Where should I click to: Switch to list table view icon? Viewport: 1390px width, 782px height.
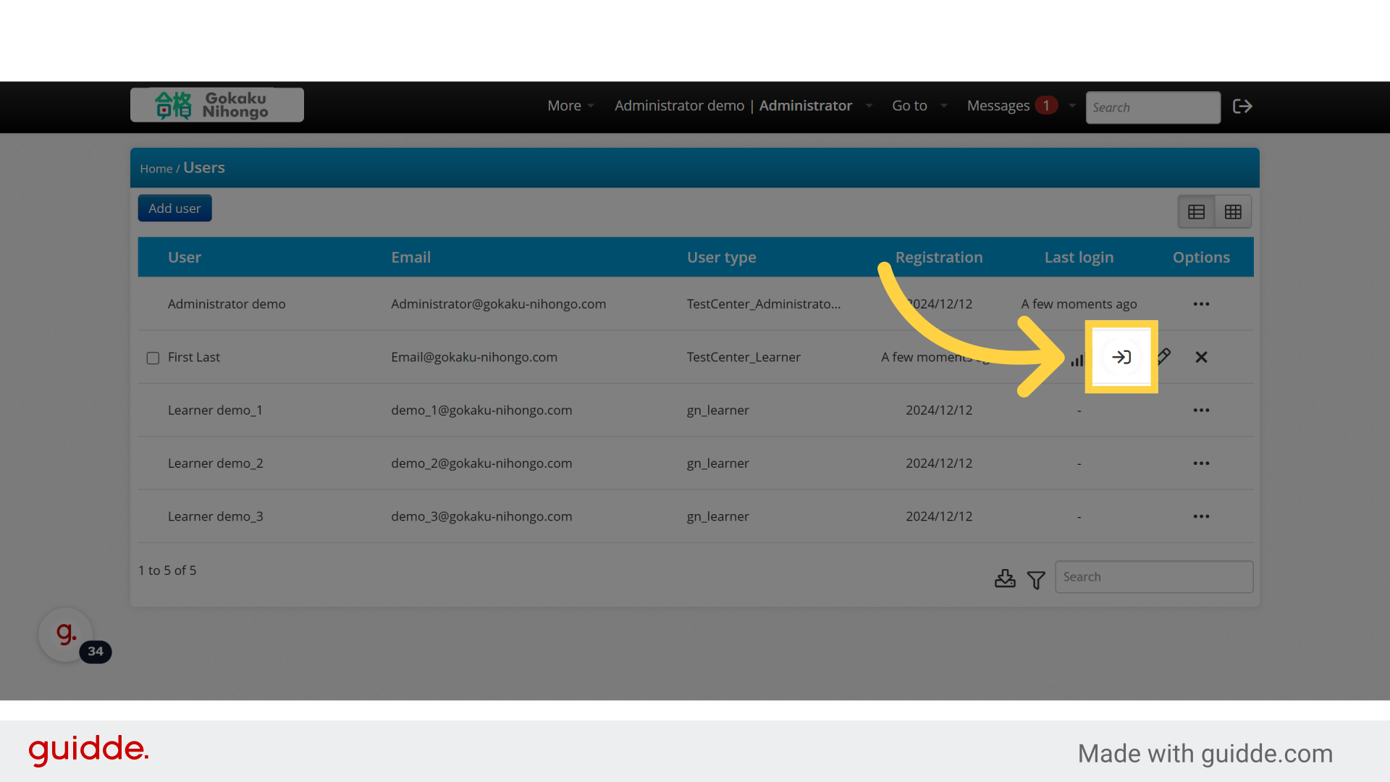(x=1196, y=212)
